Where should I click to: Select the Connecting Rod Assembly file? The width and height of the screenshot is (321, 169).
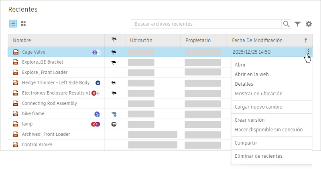[49, 103]
